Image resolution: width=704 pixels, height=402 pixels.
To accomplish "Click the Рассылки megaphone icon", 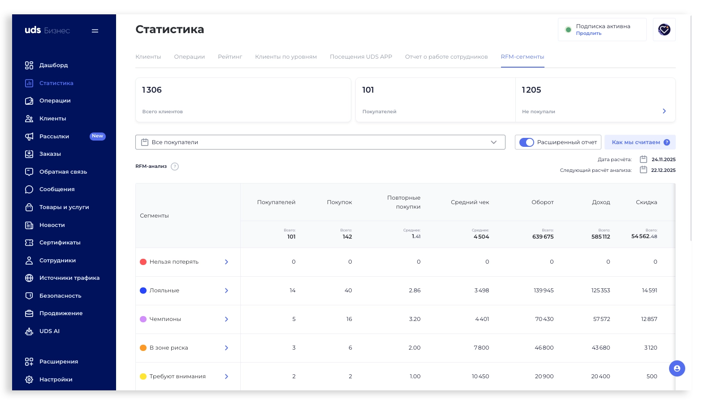I will [x=29, y=137].
